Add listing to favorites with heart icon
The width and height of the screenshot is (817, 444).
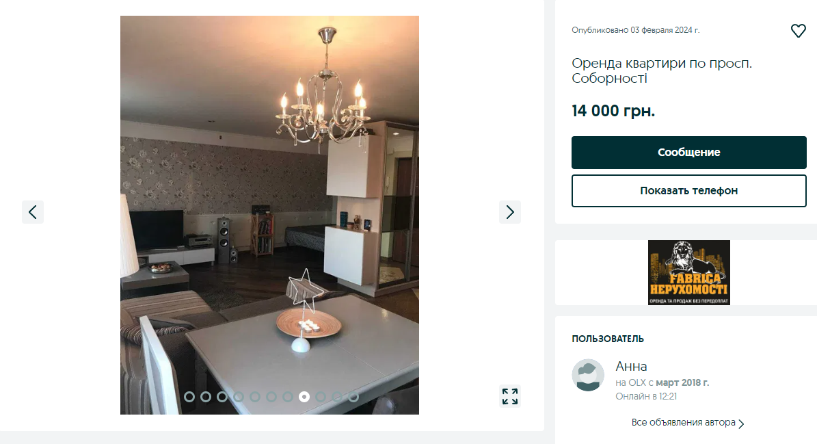pos(799,31)
